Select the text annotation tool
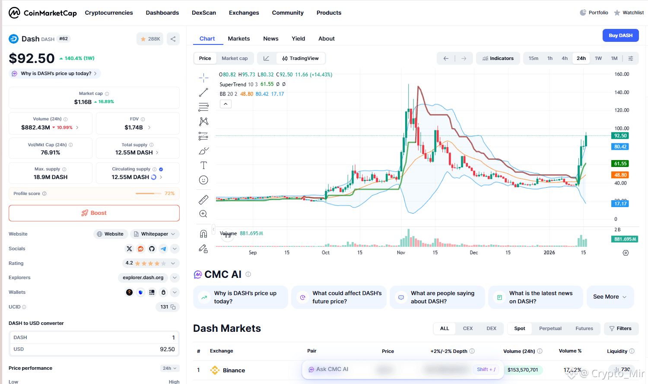Image resolution: width=648 pixels, height=384 pixels. pos(203,165)
